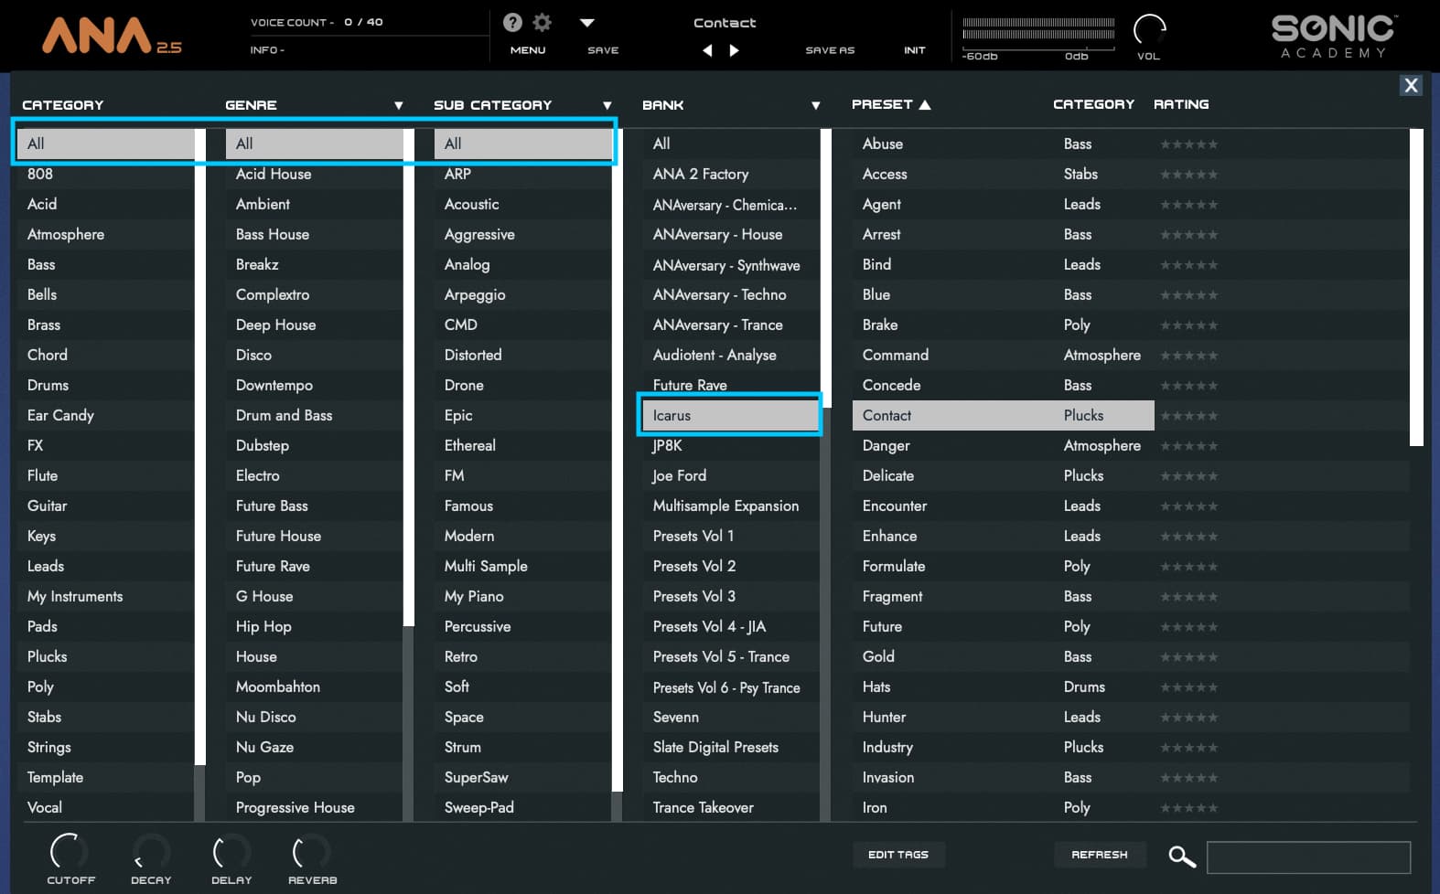Pick Slate Digital Presets bank
This screenshot has width=1440, height=894.
[x=731, y=747]
